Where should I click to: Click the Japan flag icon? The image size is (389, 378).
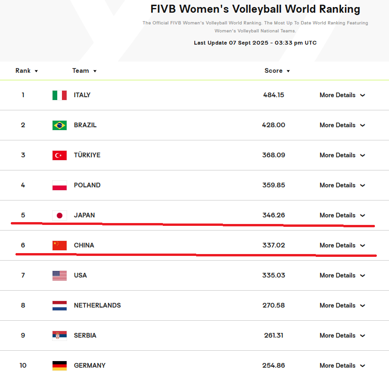click(x=60, y=216)
